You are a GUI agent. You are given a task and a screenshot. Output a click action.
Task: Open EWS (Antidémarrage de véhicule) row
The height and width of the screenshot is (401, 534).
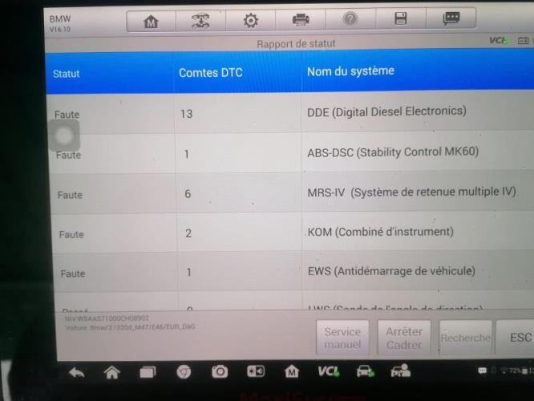pos(294,272)
